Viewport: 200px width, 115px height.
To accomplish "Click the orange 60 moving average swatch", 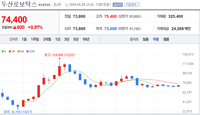I will point(19,51).
